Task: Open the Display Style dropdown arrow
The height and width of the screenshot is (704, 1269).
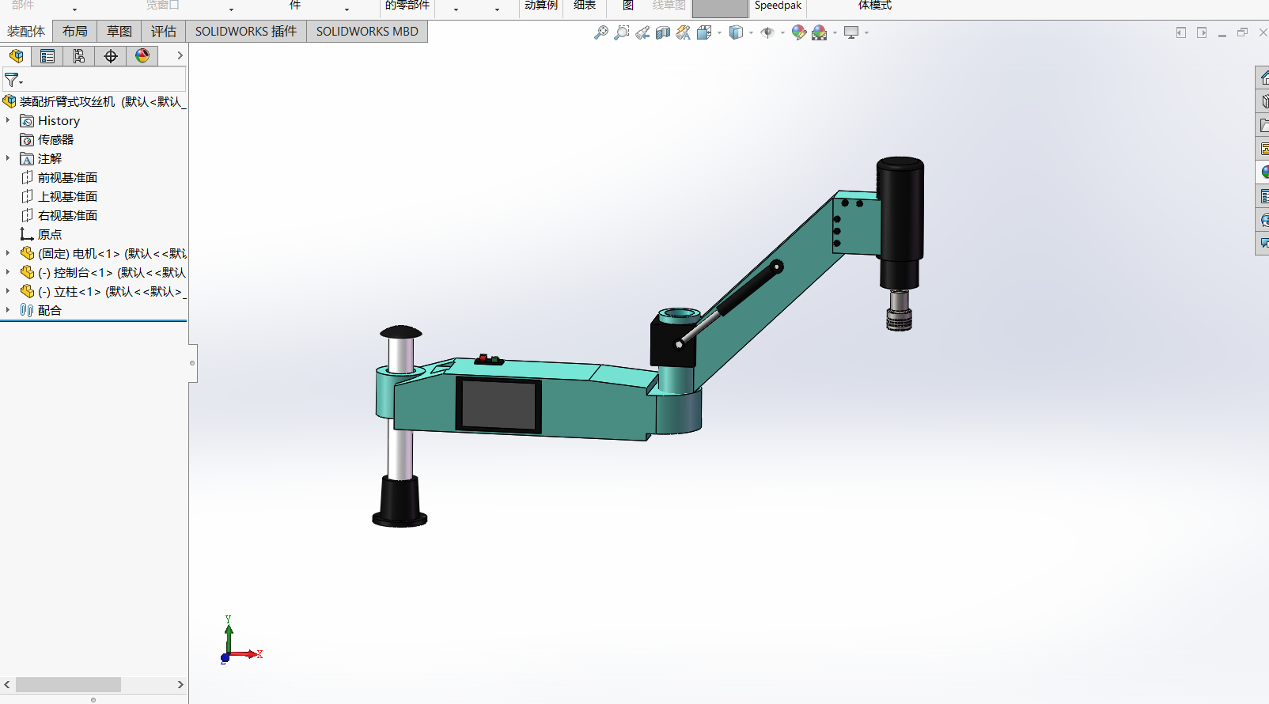Action: [751, 32]
